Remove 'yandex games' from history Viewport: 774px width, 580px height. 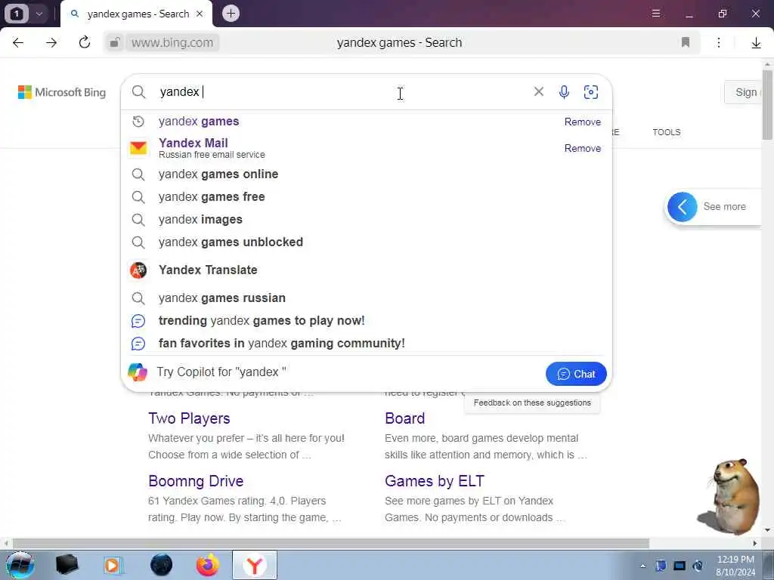click(x=583, y=122)
